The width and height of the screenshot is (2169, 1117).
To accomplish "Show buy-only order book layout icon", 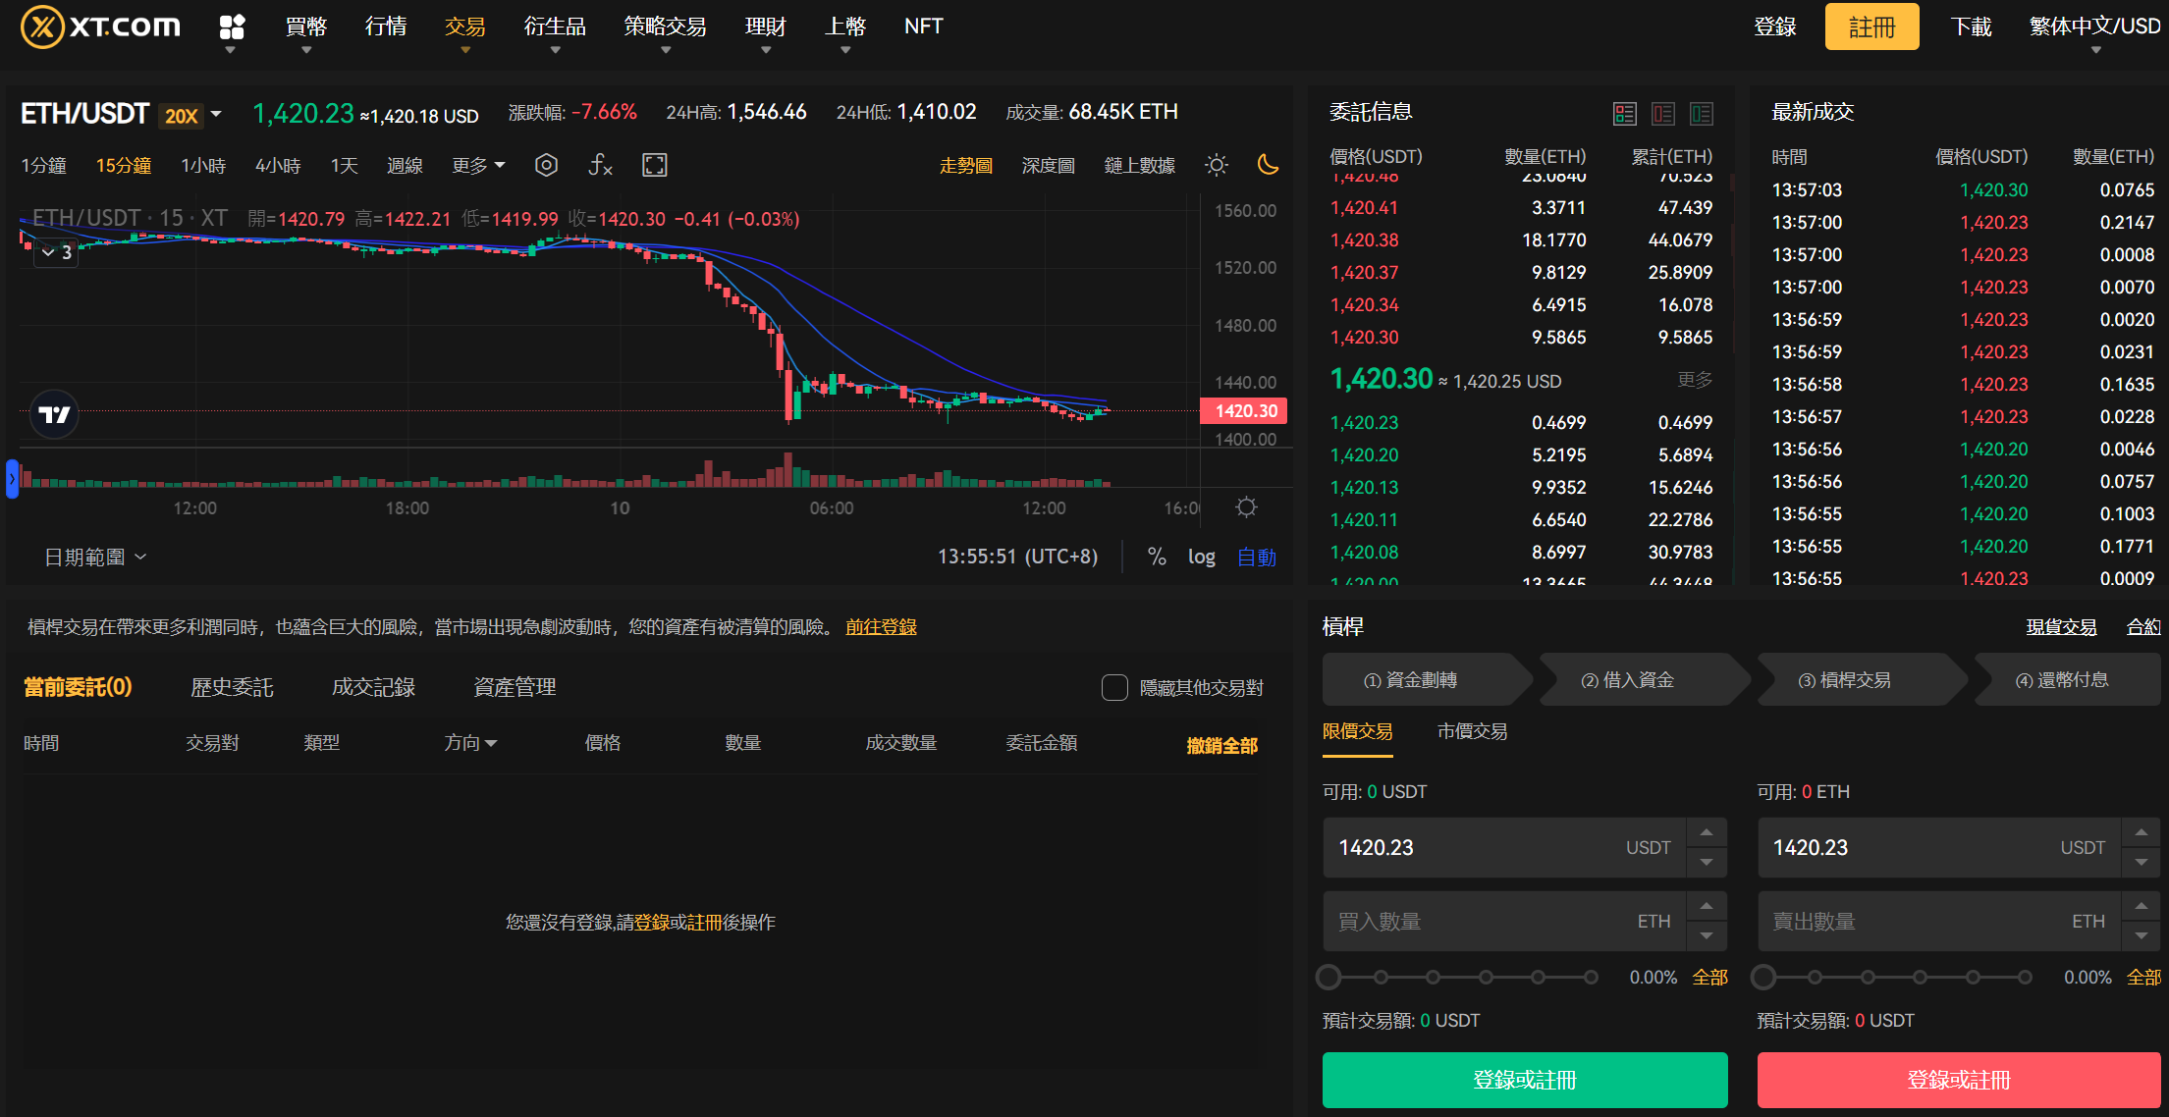I will click(1702, 114).
